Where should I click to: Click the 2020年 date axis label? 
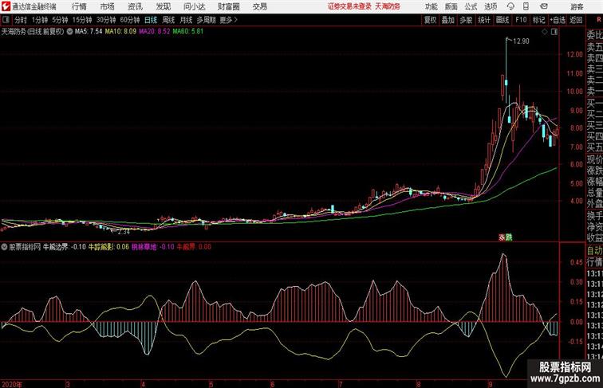click(12, 384)
